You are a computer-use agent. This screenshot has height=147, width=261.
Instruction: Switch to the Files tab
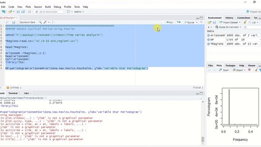coord(210,65)
